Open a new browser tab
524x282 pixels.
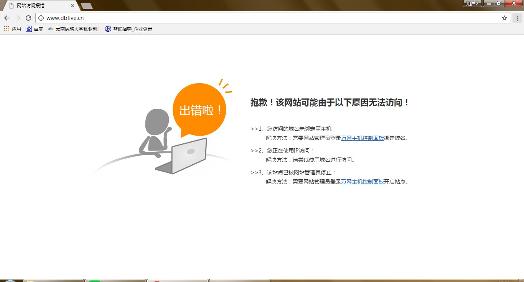click(86, 6)
